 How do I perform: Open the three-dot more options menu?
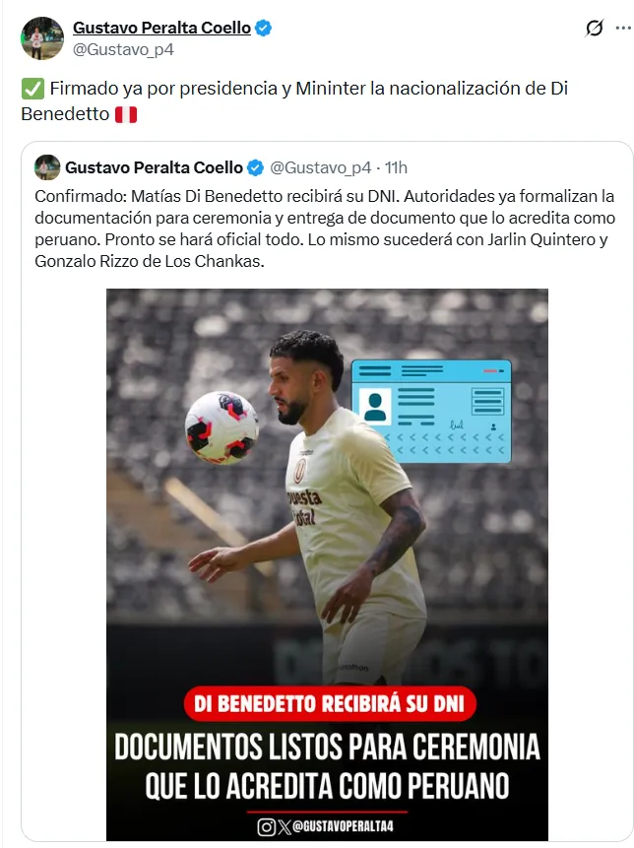(x=623, y=29)
